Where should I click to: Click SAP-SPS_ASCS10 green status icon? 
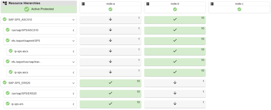coord(5,19)
